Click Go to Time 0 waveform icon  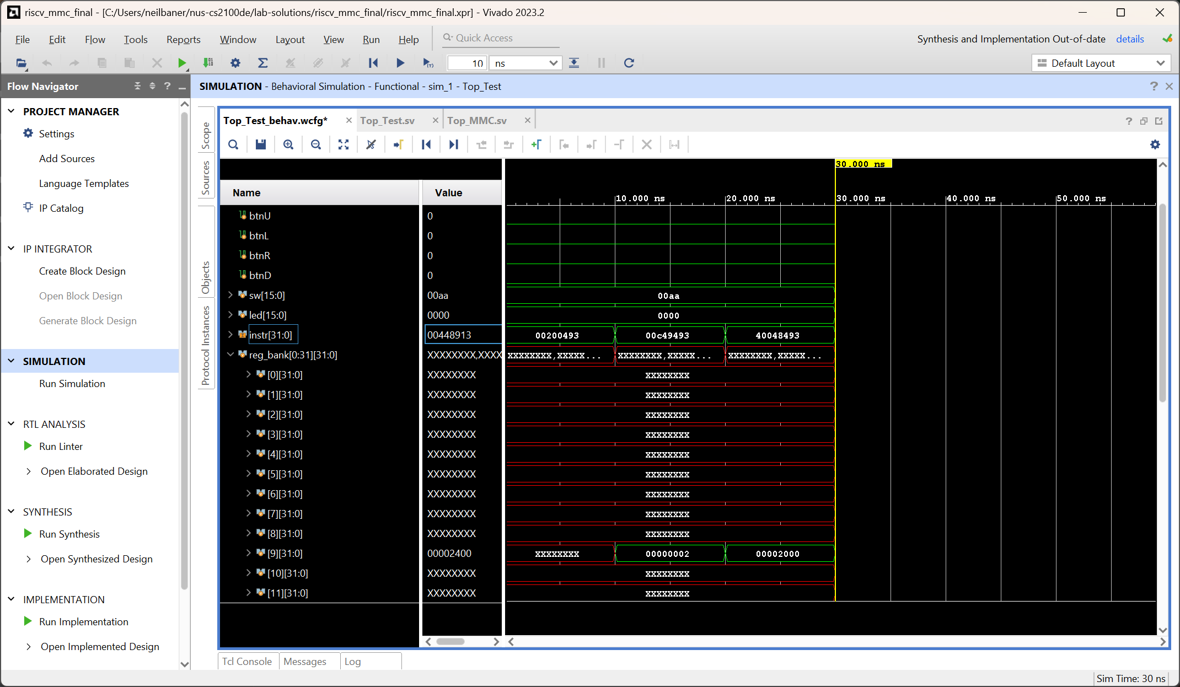point(426,144)
